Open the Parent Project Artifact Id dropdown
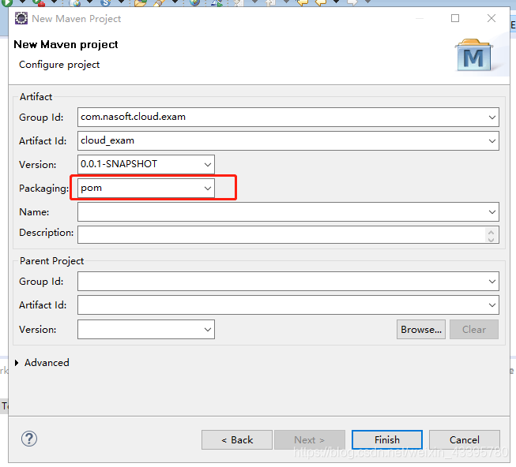 (492, 305)
